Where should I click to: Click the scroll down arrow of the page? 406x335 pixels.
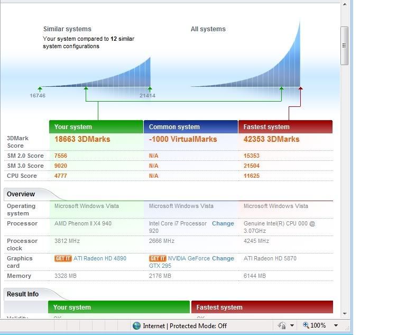coord(345,313)
